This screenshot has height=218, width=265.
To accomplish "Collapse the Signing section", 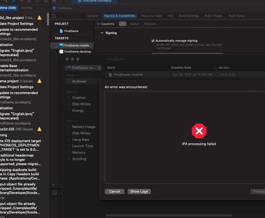I will [102, 33].
